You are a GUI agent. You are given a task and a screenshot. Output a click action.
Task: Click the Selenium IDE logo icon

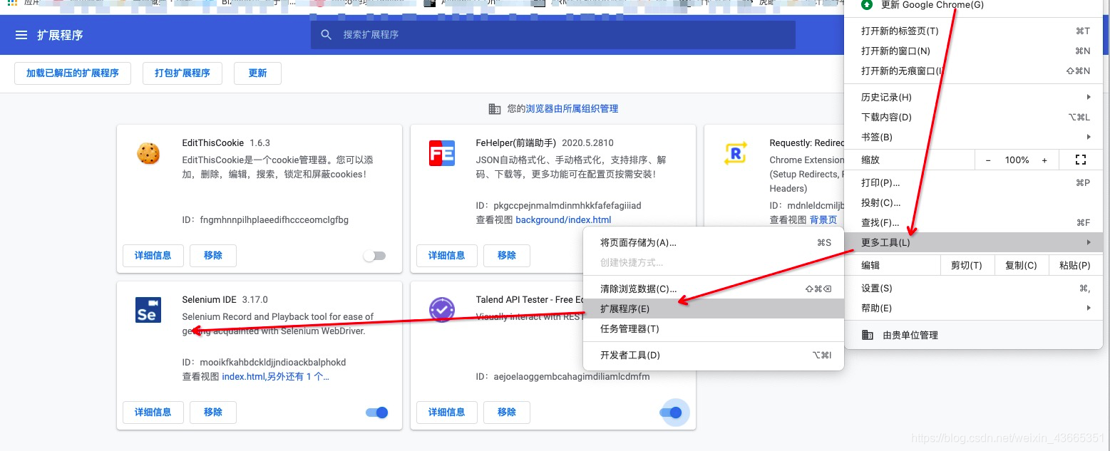point(148,310)
